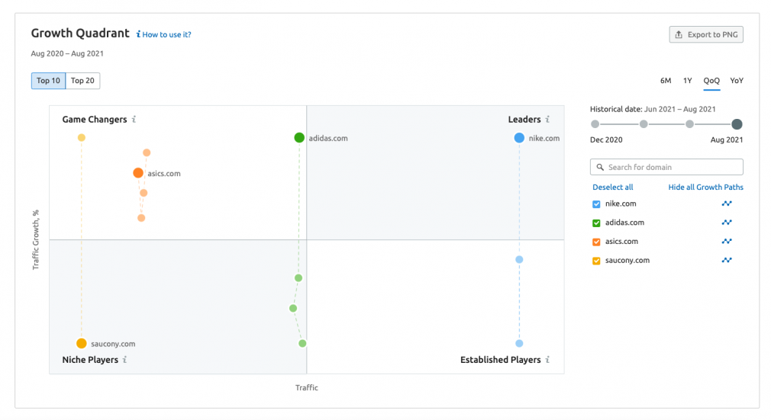Click the Export to PNG button

[705, 34]
